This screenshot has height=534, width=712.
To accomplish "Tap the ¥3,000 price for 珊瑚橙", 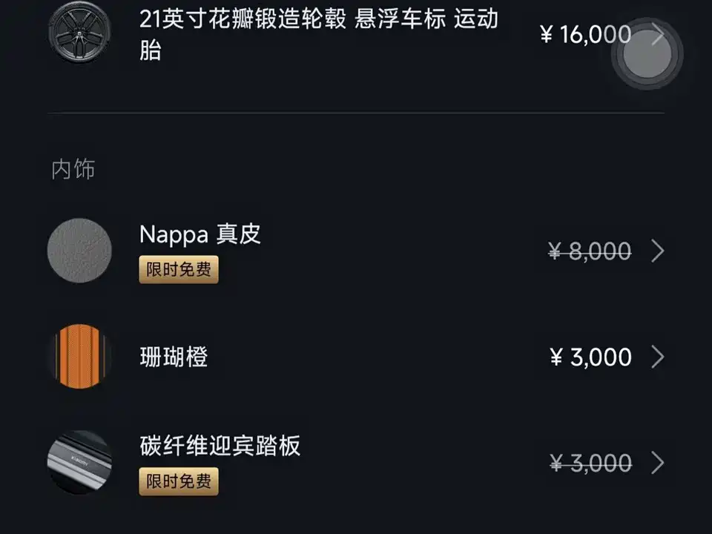I will tap(590, 357).
